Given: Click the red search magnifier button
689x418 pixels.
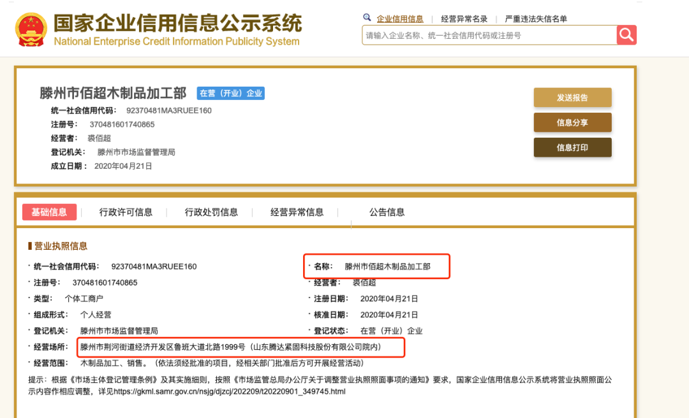Looking at the screenshot, I should [x=626, y=35].
